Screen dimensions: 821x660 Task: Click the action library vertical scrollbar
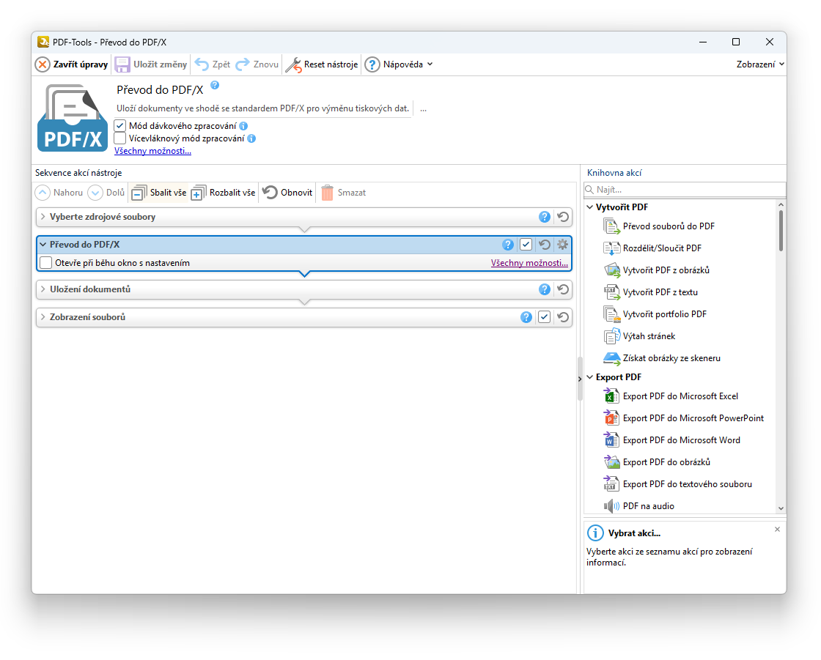click(781, 230)
